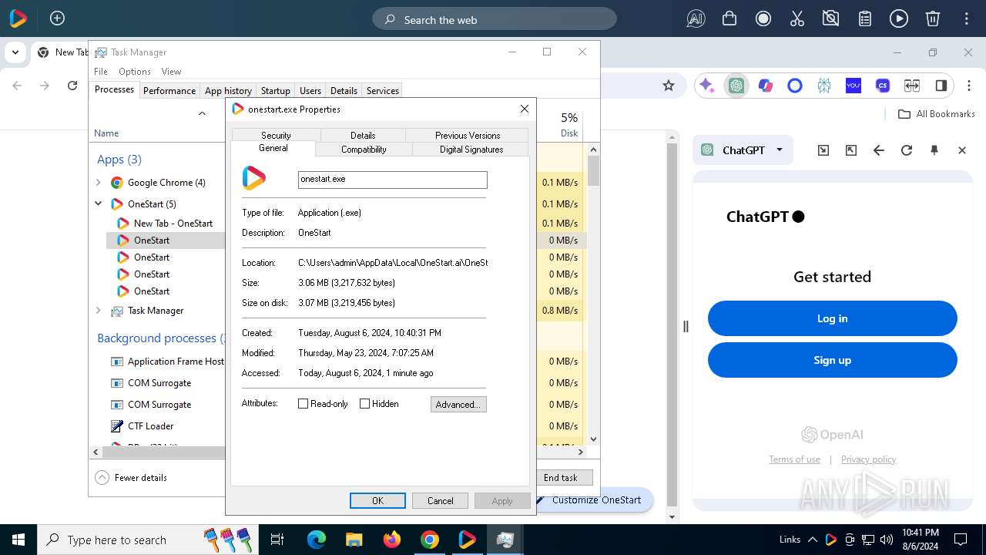Reload the ChatGPT side panel
Viewport: 986px width, 555px height.
(x=907, y=150)
